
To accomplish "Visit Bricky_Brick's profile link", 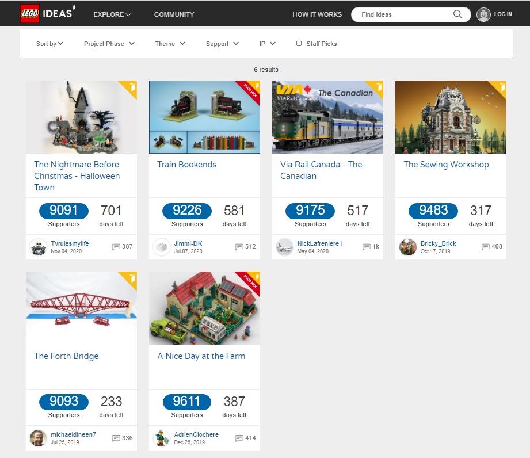I will 438,243.
